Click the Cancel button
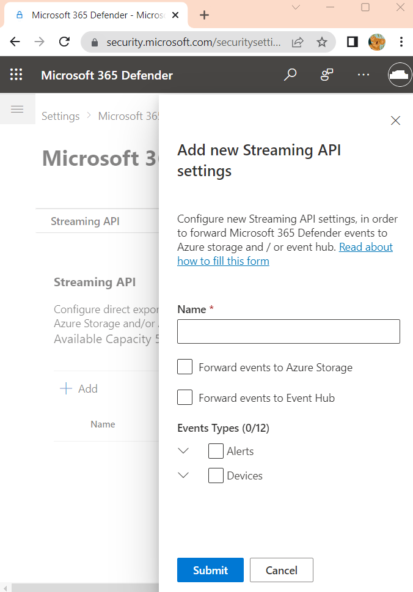This screenshot has width=413, height=592. [x=282, y=570]
